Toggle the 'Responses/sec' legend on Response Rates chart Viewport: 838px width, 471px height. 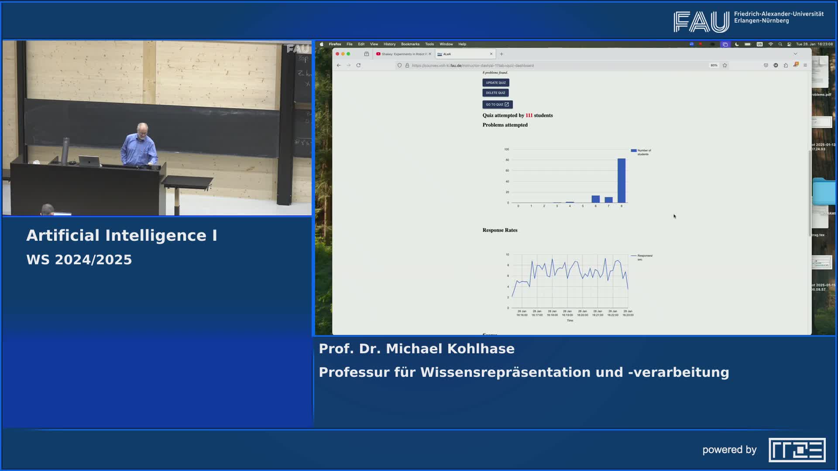click(x=641, y=256)
